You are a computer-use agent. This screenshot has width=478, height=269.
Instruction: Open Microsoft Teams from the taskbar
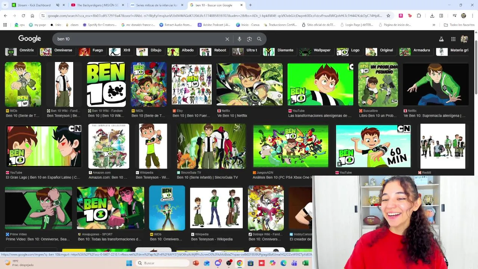click(x=294, y=263)
